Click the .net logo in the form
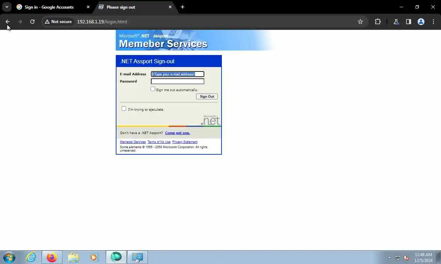Viewport: 441px width, 264px height. pyautogui.click(x=210, y=120)
